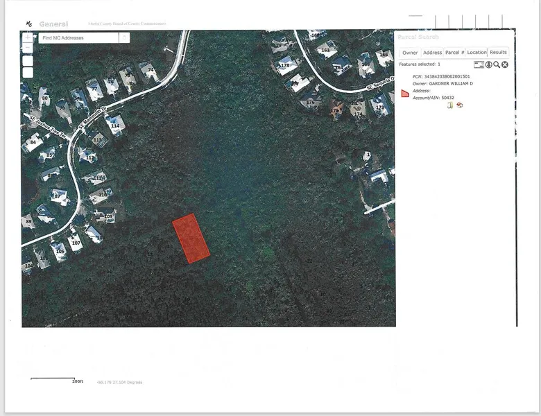Image resolution: width=541 pixels, height=416 pixels.
Task: Open the property card document icon
Action: point(450,105)
